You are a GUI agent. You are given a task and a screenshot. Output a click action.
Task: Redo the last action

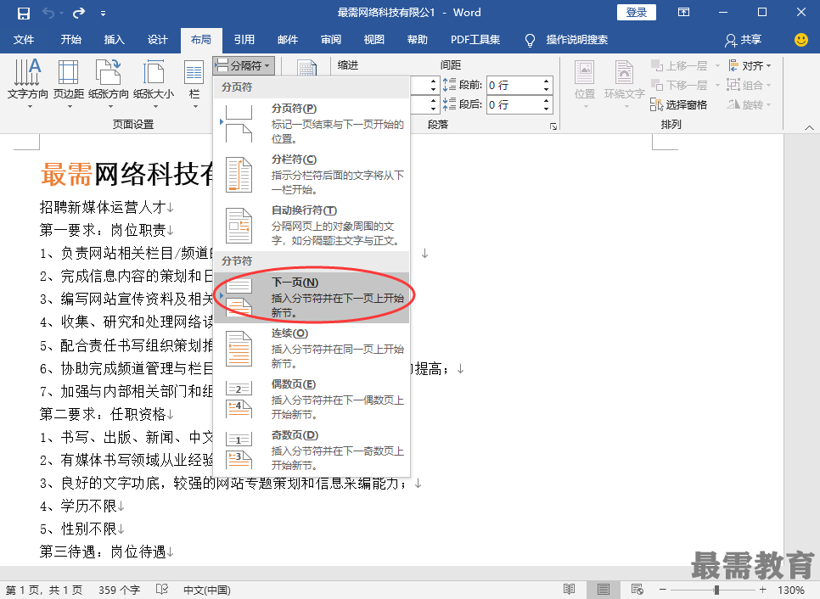pos(79,13)
